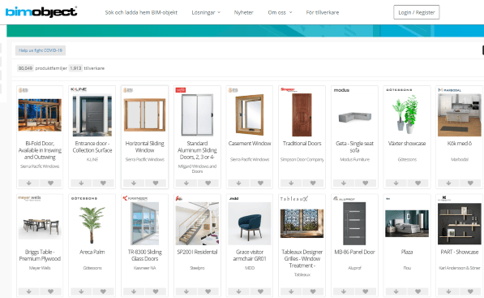Download the Areca Palm object
Image resolution: width=484 pixels, height=298 pixels.
pos(81,292)
